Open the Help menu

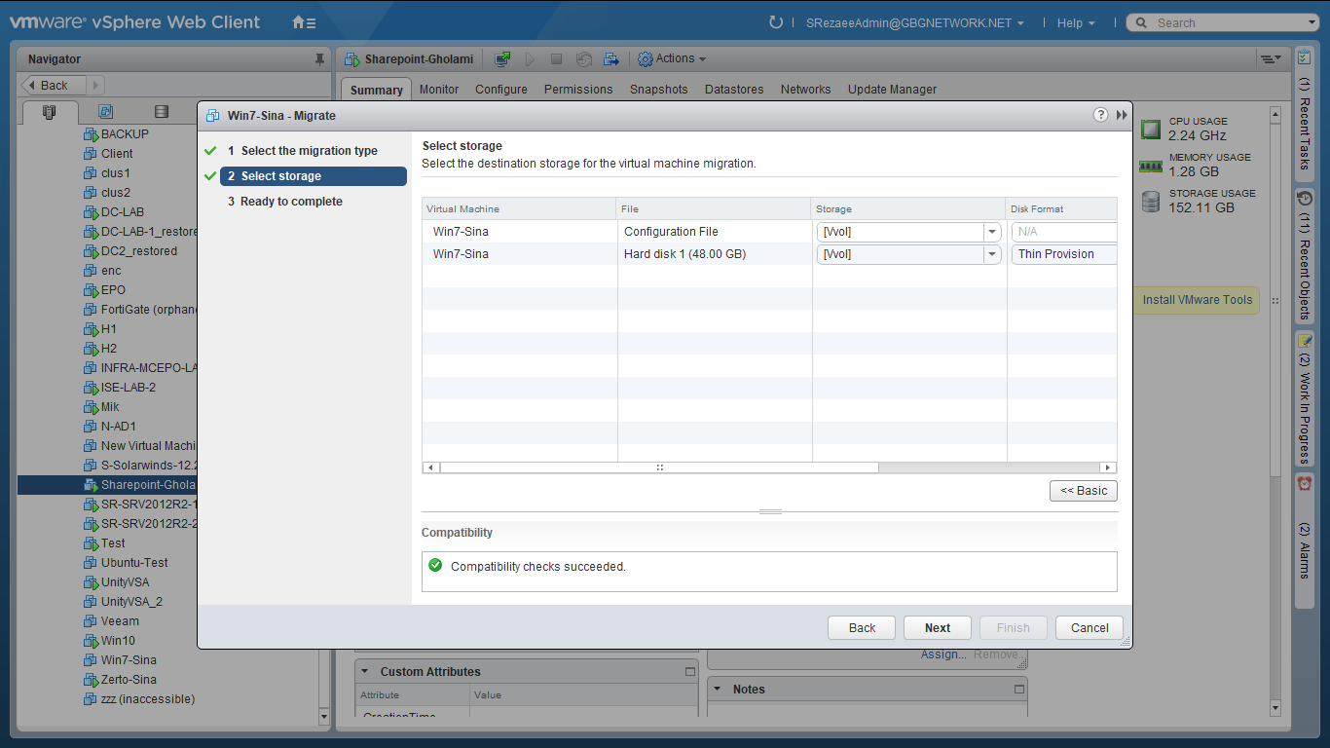click(x=1076, y=23)
